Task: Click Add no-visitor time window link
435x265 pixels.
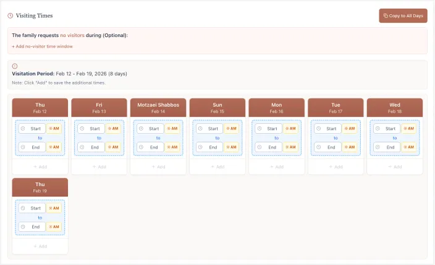Action: 42,46
